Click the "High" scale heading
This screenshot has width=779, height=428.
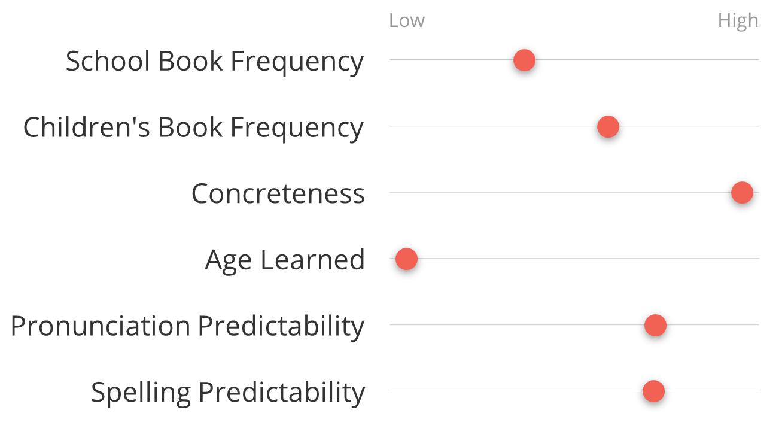(738, 20)
